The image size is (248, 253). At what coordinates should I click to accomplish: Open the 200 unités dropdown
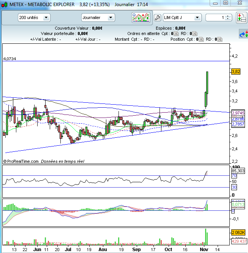click(x=34, y=18)
